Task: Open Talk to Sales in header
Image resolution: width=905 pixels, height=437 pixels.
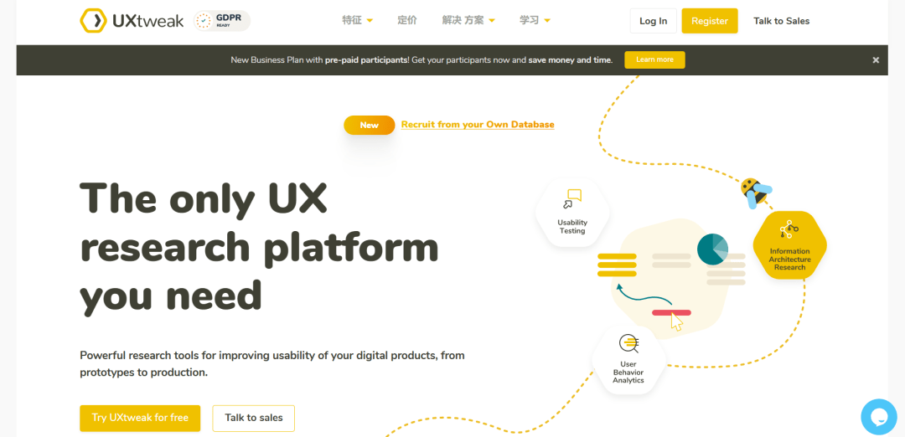Action: coord(782,21)
